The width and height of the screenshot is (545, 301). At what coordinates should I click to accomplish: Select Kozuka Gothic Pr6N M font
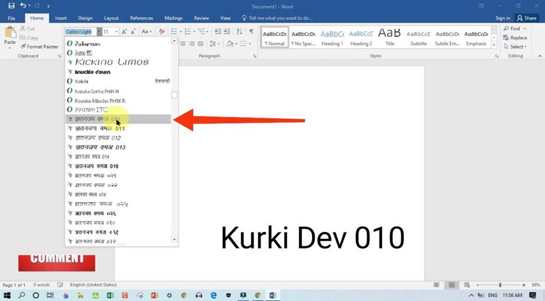pyautogui.click(x=118, y=91)
